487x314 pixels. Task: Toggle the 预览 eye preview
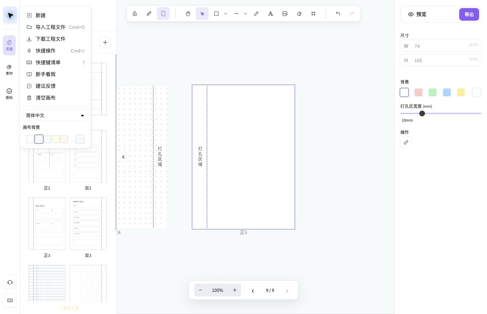(417, 14)
